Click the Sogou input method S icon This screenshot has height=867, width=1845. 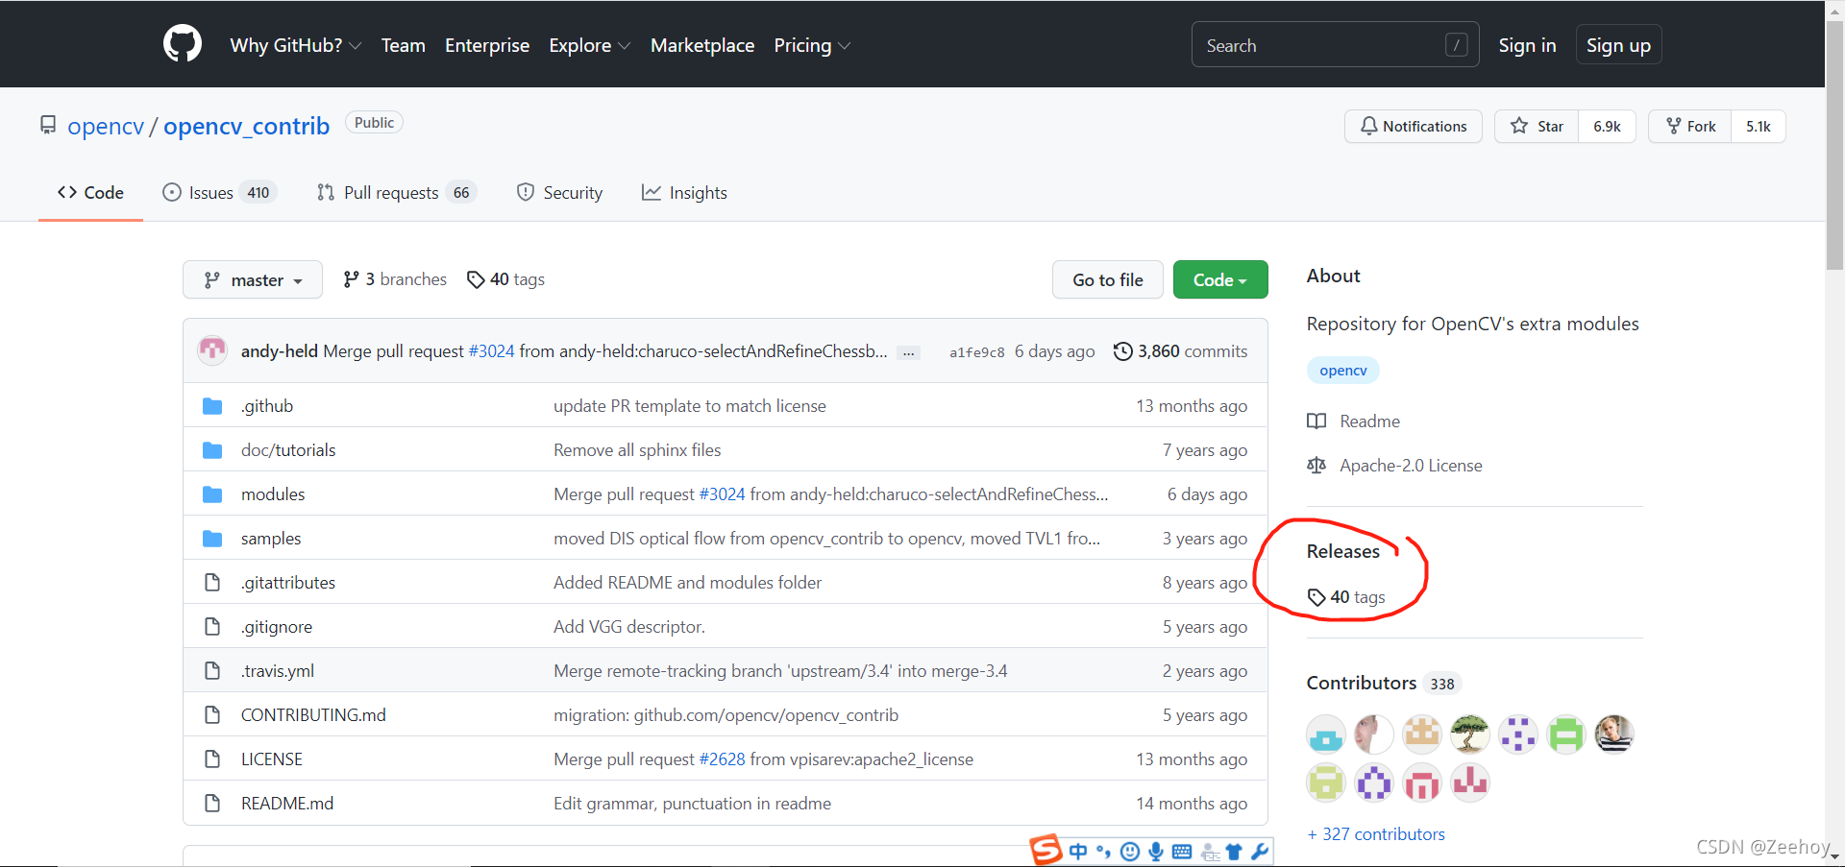[x=1046, y=850]
